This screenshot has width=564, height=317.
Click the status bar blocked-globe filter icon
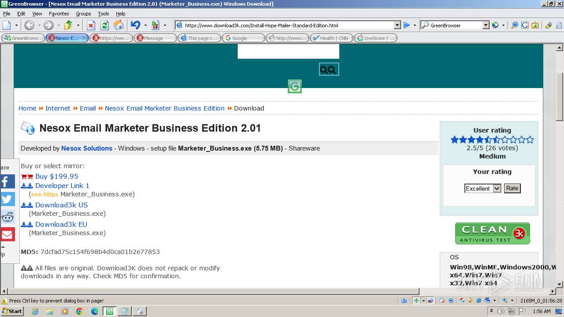point(430,300)
